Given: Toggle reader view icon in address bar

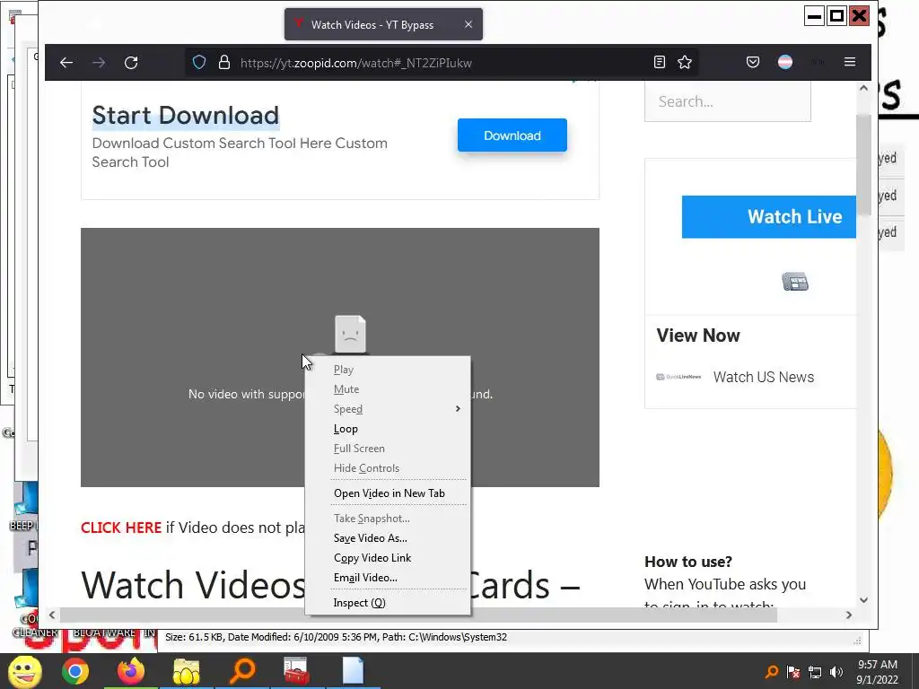Looking at the screenshot, I should click(x=660, y=62).
